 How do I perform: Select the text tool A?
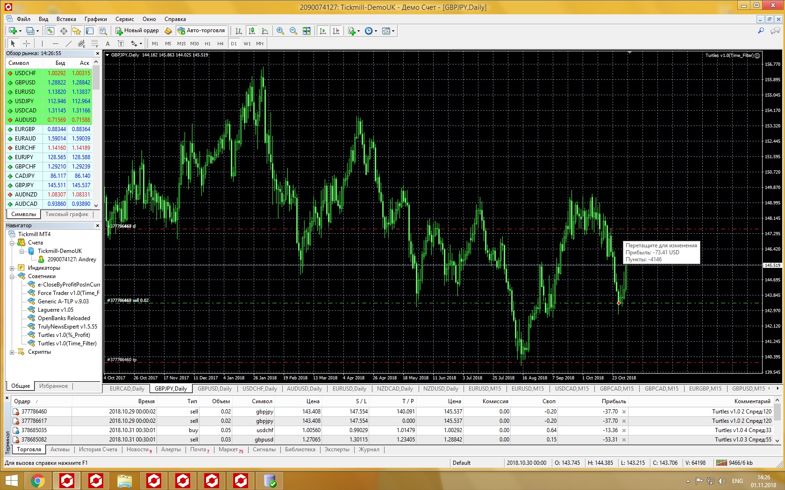click(107, 43)
